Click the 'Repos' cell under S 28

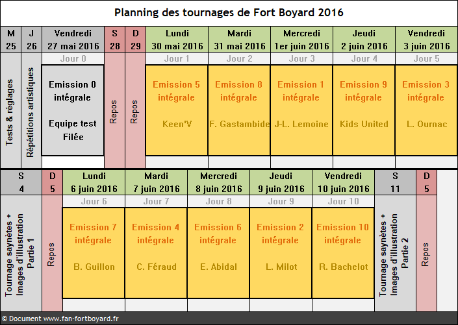coord(114,110)
